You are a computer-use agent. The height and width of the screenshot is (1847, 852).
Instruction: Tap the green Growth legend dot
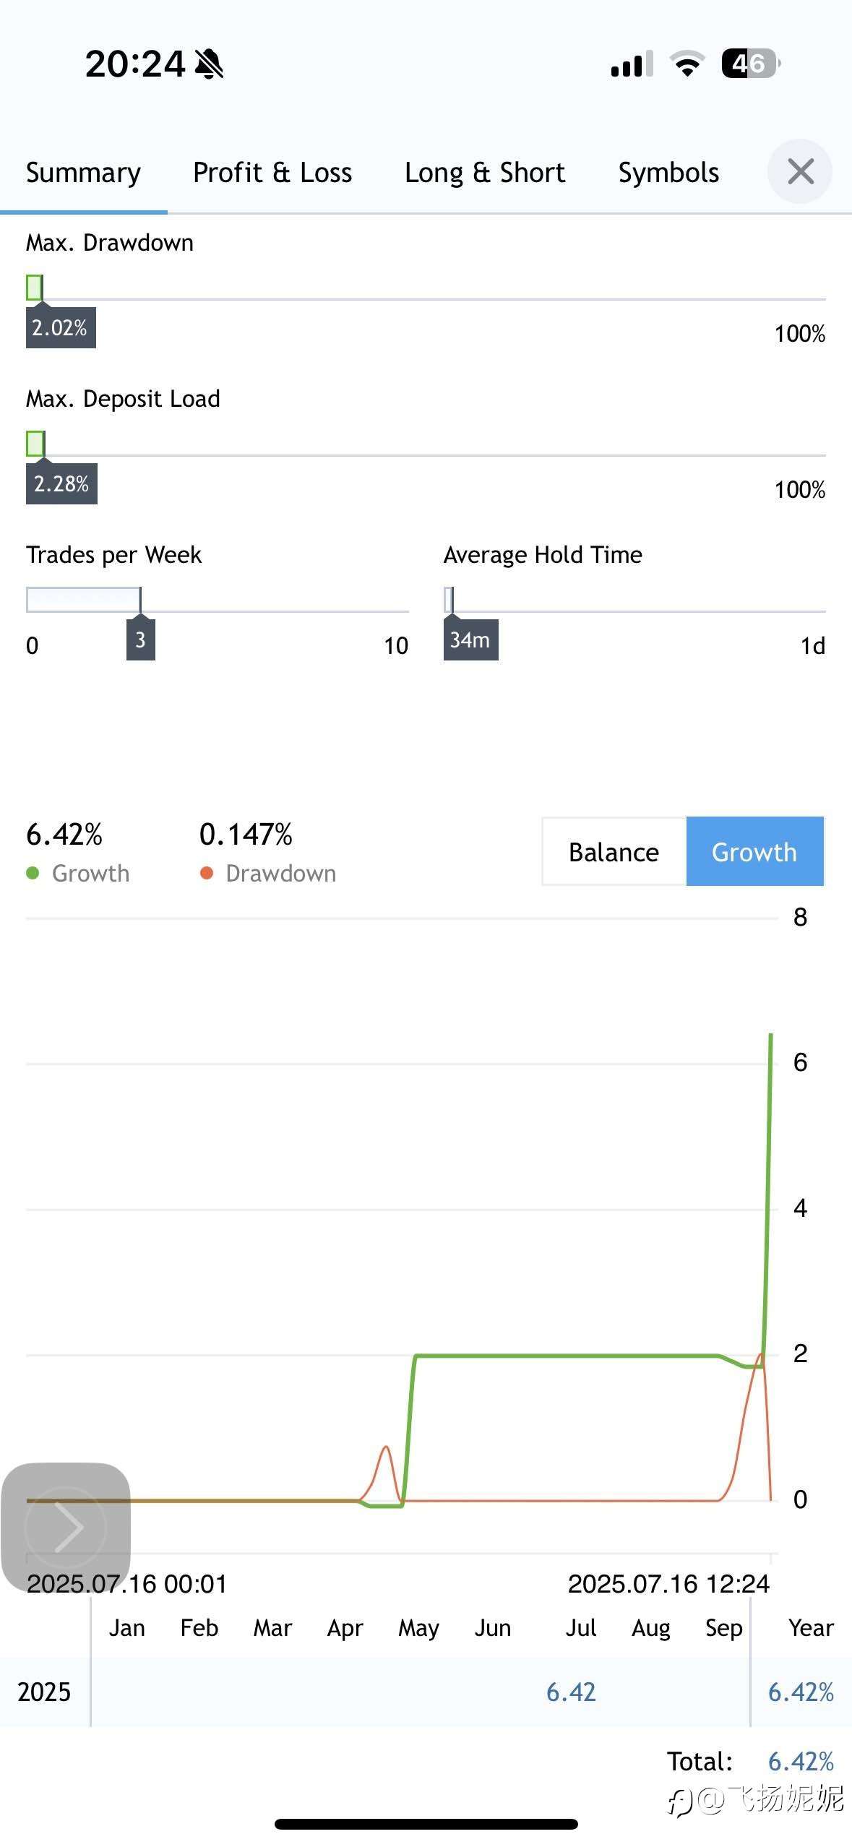click(x=33, y=873)
